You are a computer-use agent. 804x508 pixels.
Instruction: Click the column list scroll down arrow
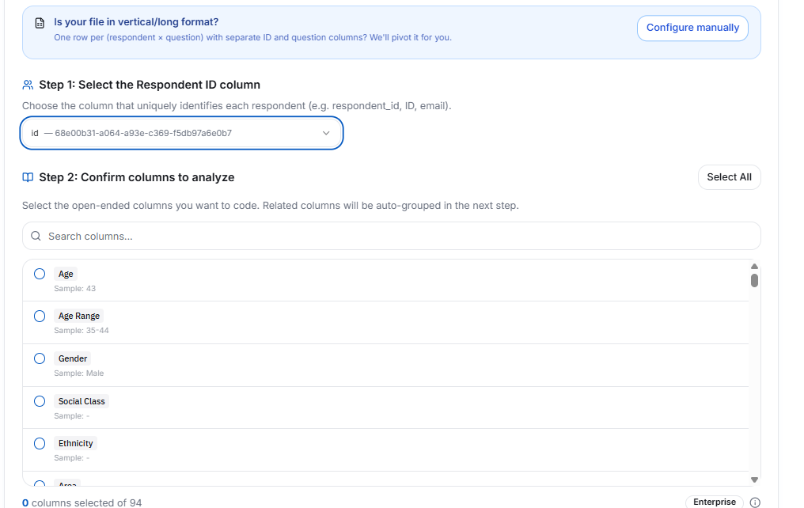pyautogui.click(x=754, y=480)
